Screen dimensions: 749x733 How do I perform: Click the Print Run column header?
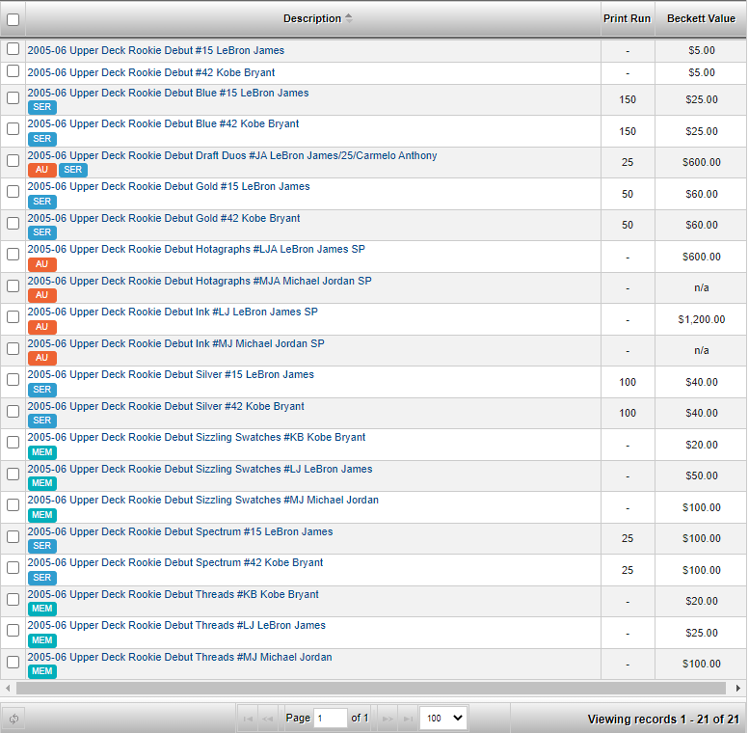coord(627,18)
